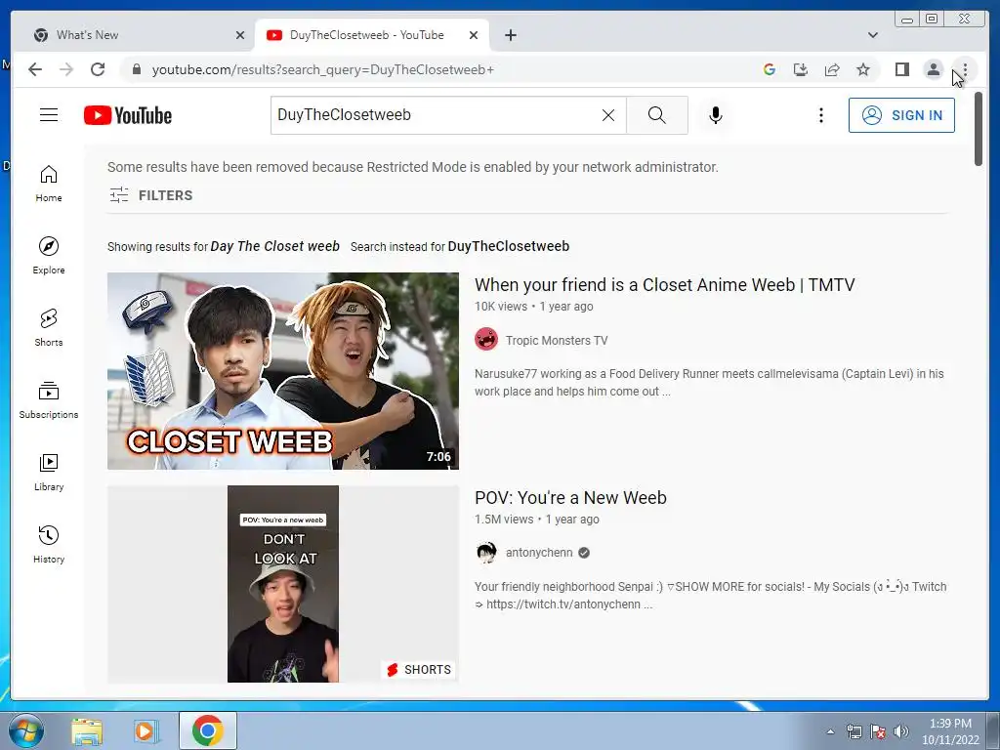Toggle the Chrome side panel icon

tap(901, 69)
